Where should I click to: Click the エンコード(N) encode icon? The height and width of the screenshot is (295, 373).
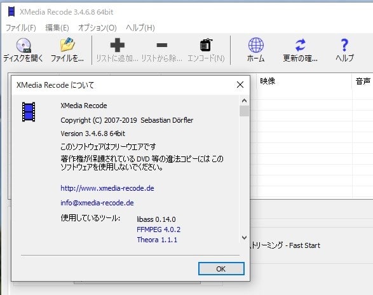click(x=206, y=45)
